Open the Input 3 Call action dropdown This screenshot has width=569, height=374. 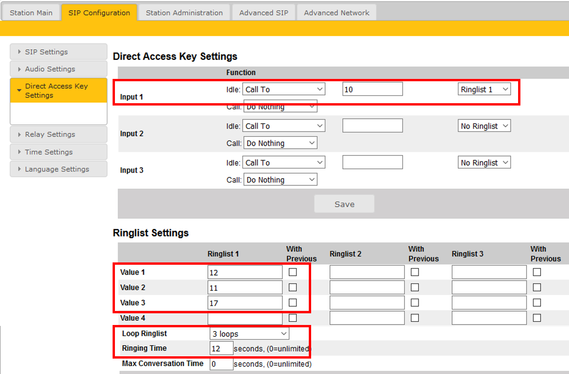coord(280,180)
